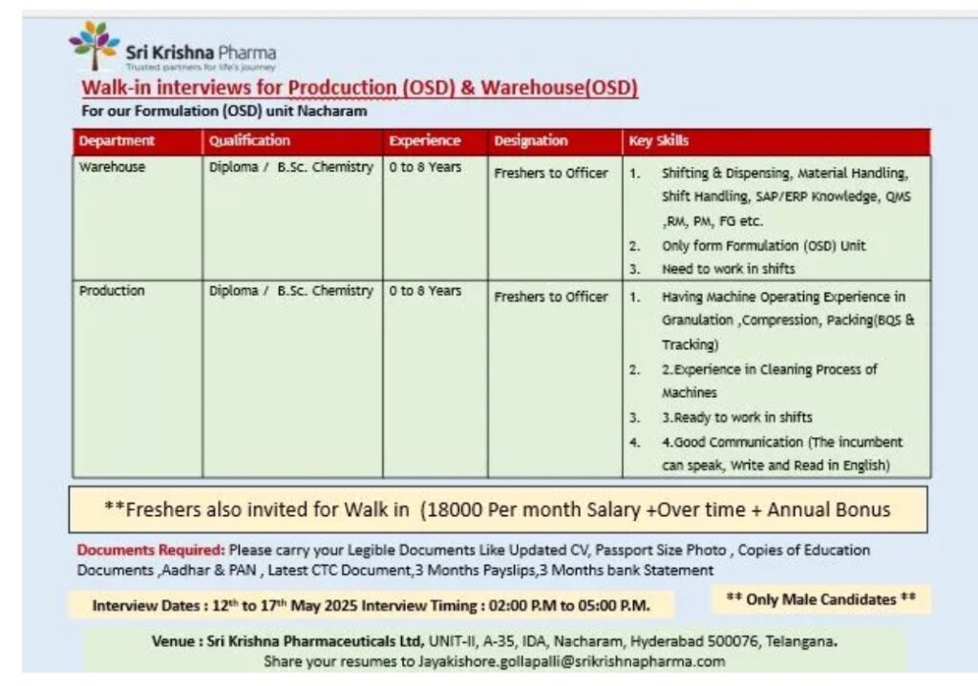The image size is (978, 686).
Task: Click the 'Walk-in interviews for Prodcuction (OSD) & Warehouse(OSD)' heading
Action: tap(360, 87)
